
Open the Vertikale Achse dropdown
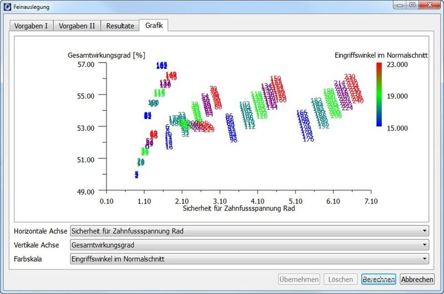pos(249,245)
